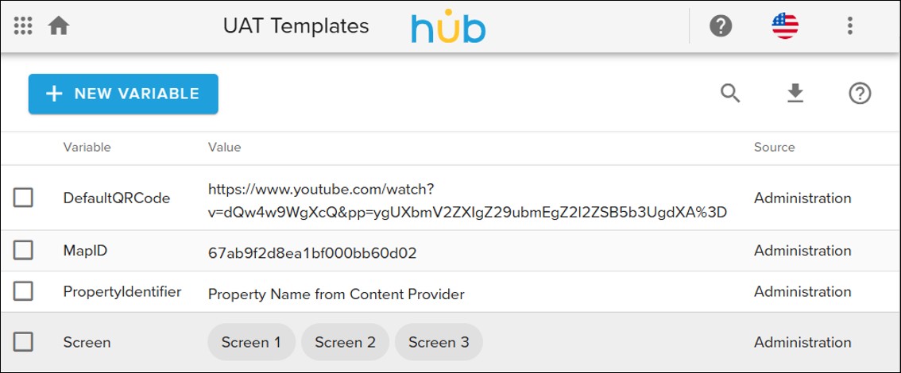Image resolution: width=901 pixels, height=373 pixels.
Task: Search variables with the magnifier icon
Action: pyautogui.click(x=730, y=94)
